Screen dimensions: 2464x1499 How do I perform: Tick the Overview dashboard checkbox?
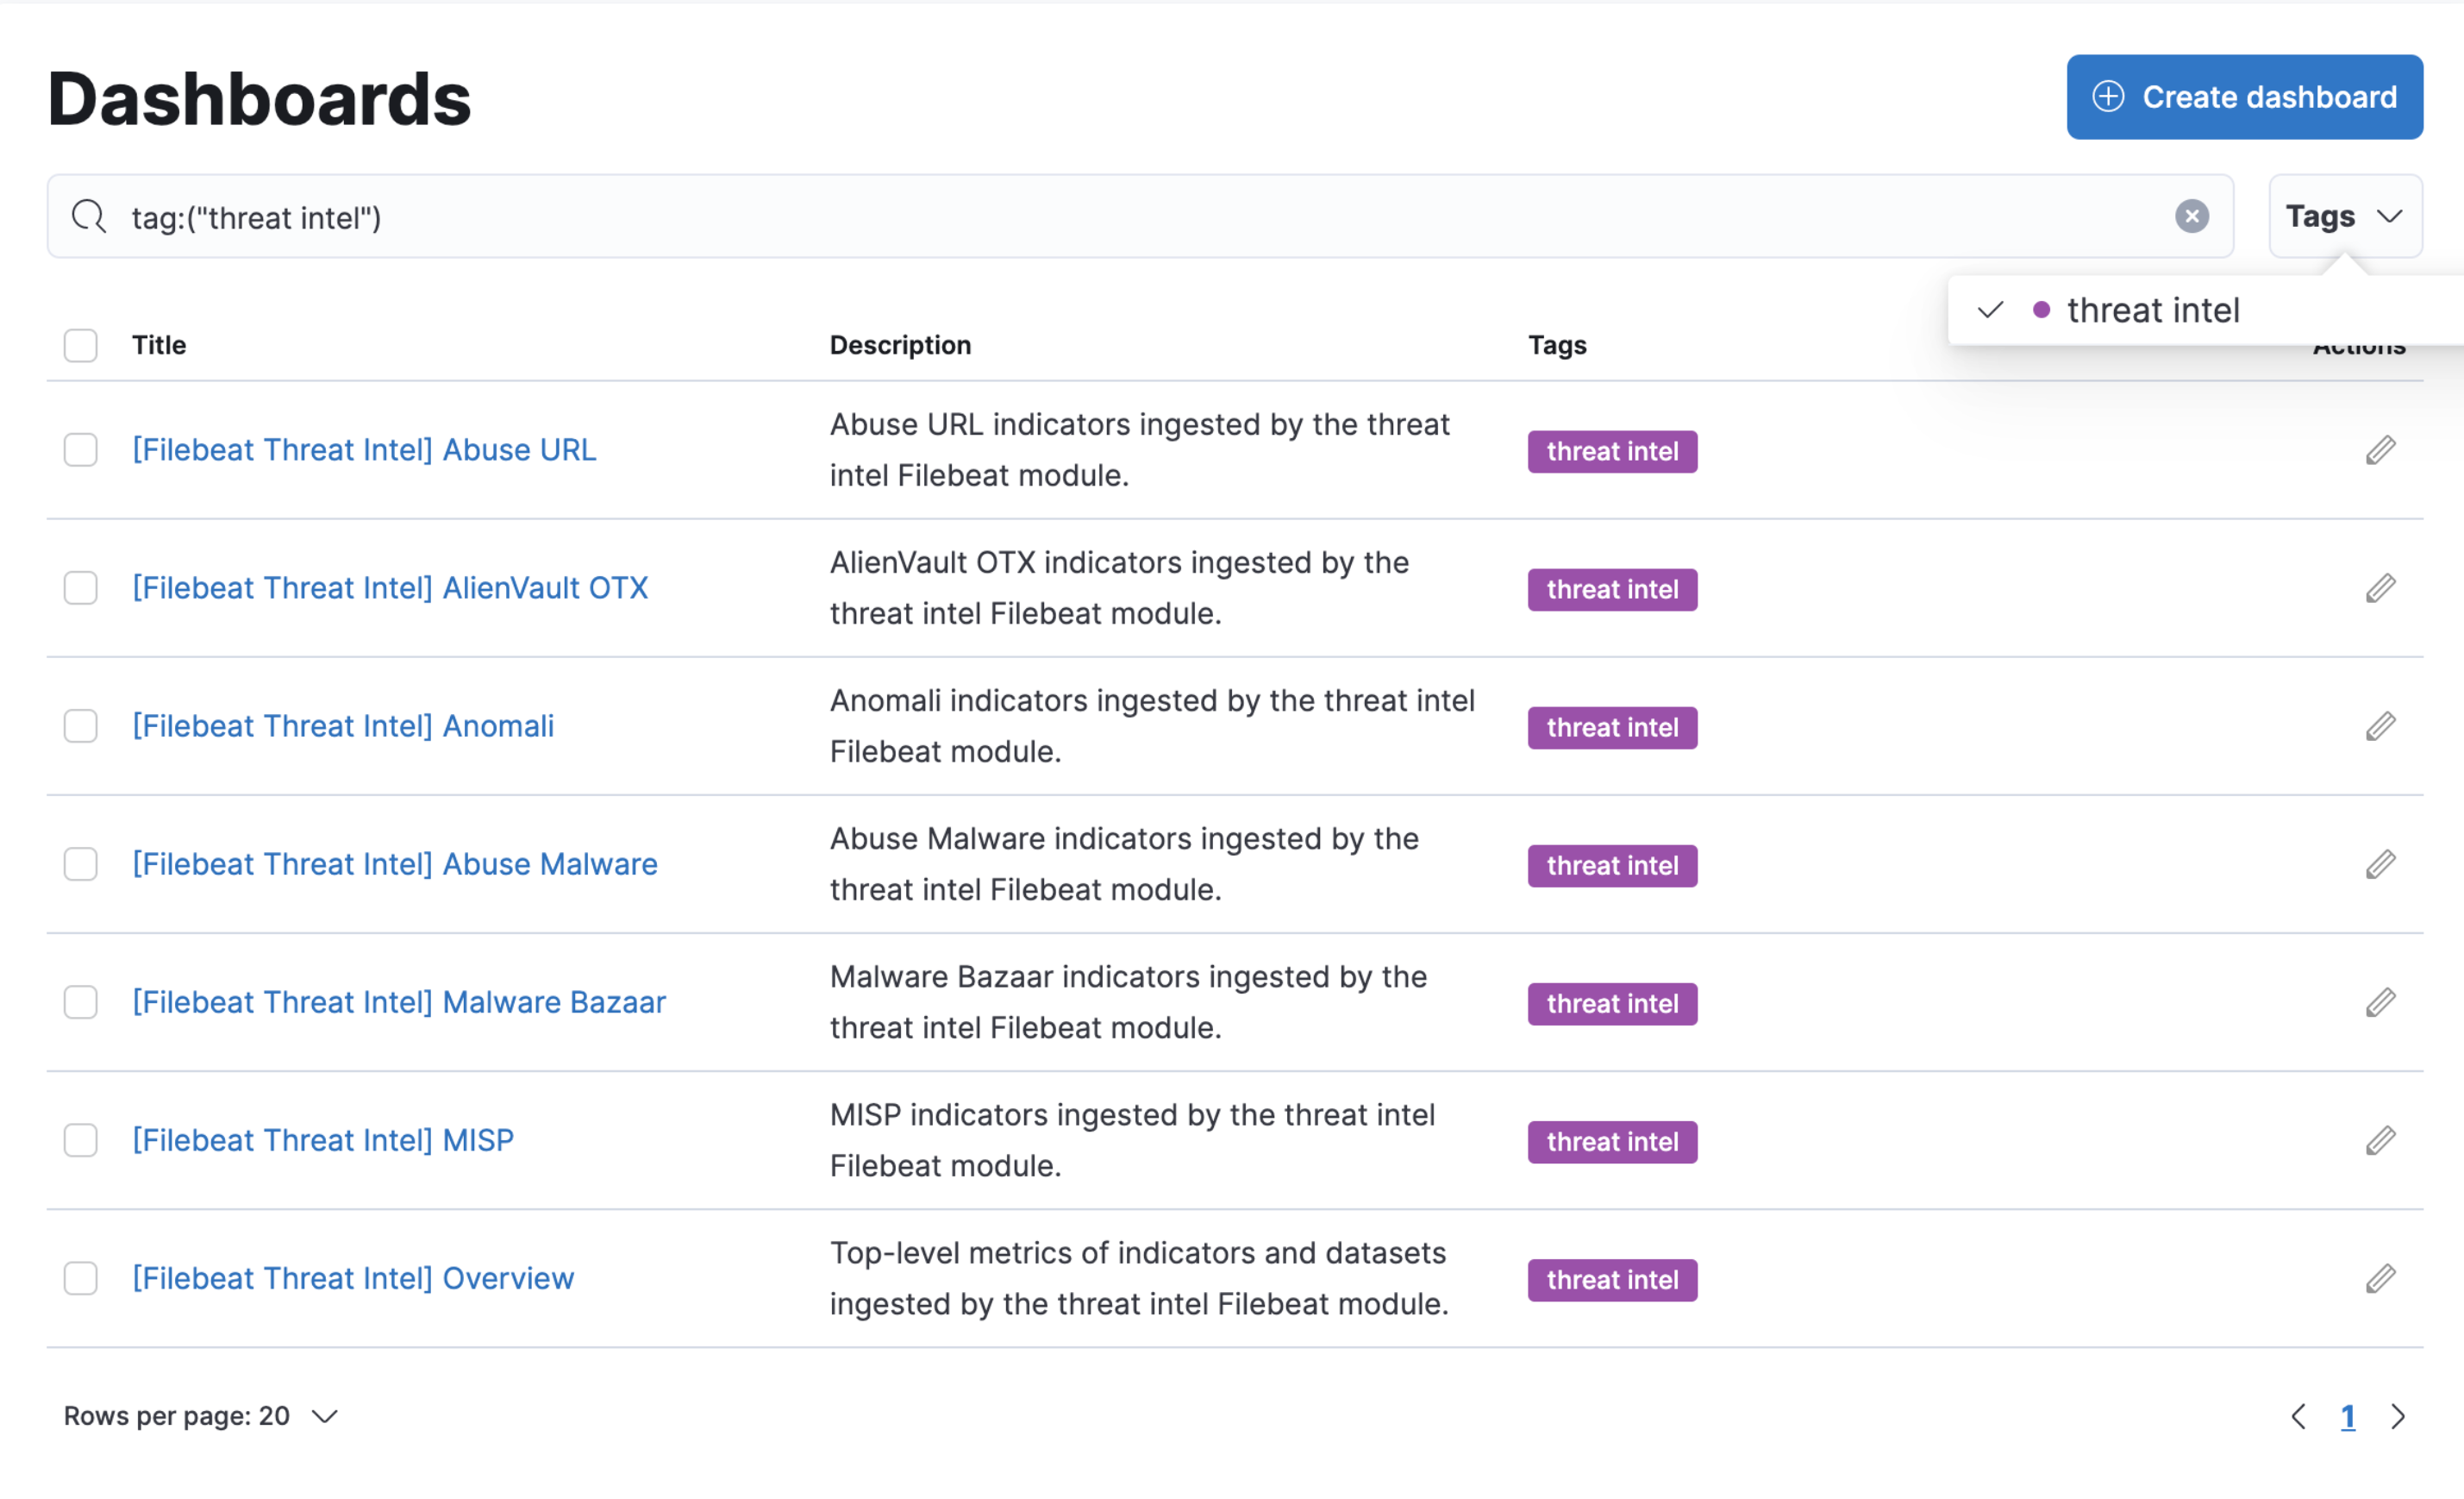(81, 1279)
